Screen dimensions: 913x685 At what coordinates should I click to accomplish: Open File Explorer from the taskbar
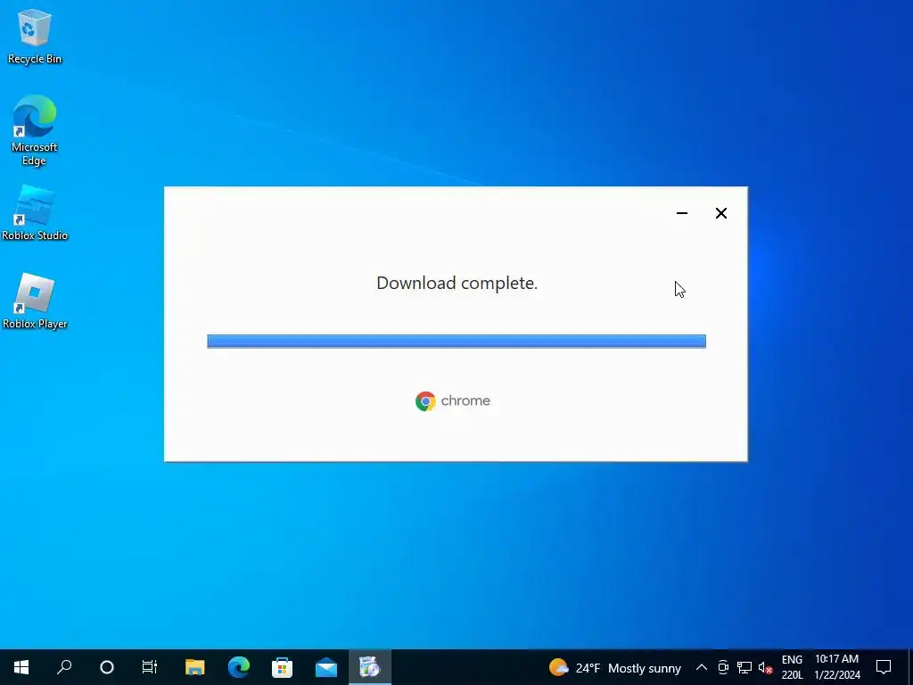tap(194, 667)
